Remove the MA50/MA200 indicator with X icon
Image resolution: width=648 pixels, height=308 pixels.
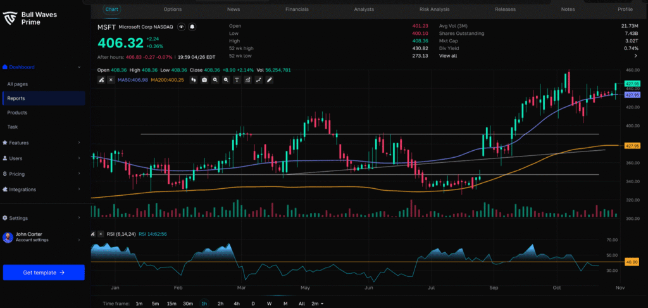click(111, 80)
